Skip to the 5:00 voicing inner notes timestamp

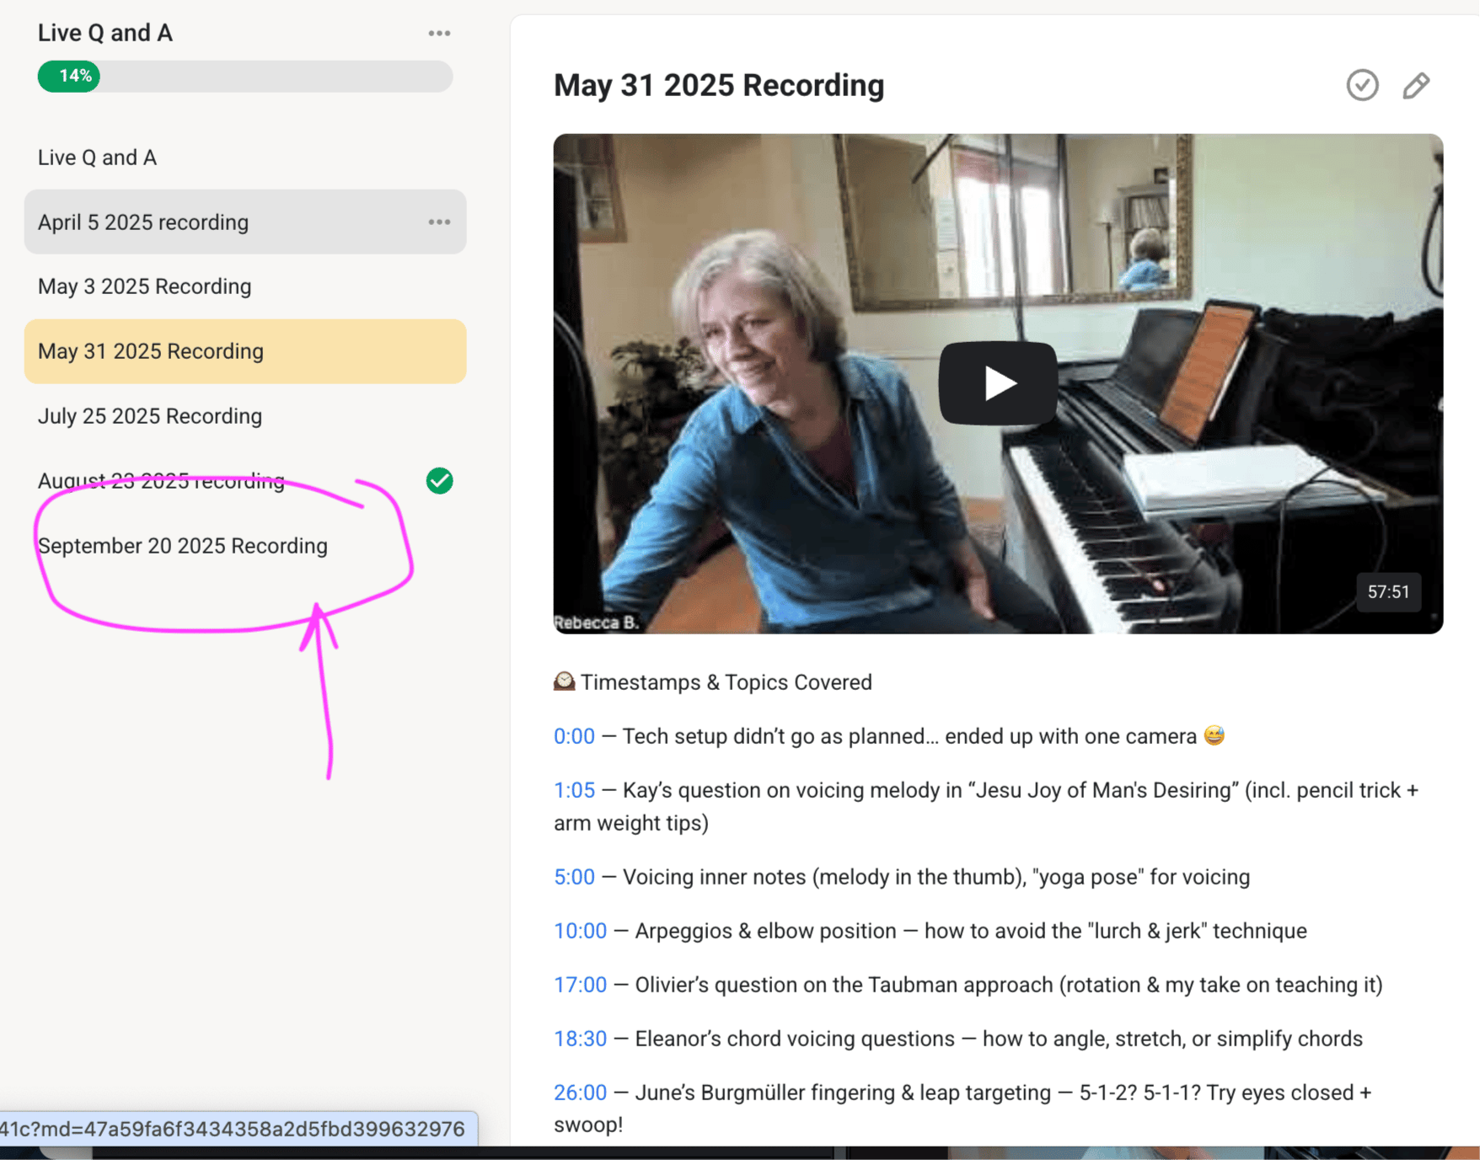pos(574,877)
